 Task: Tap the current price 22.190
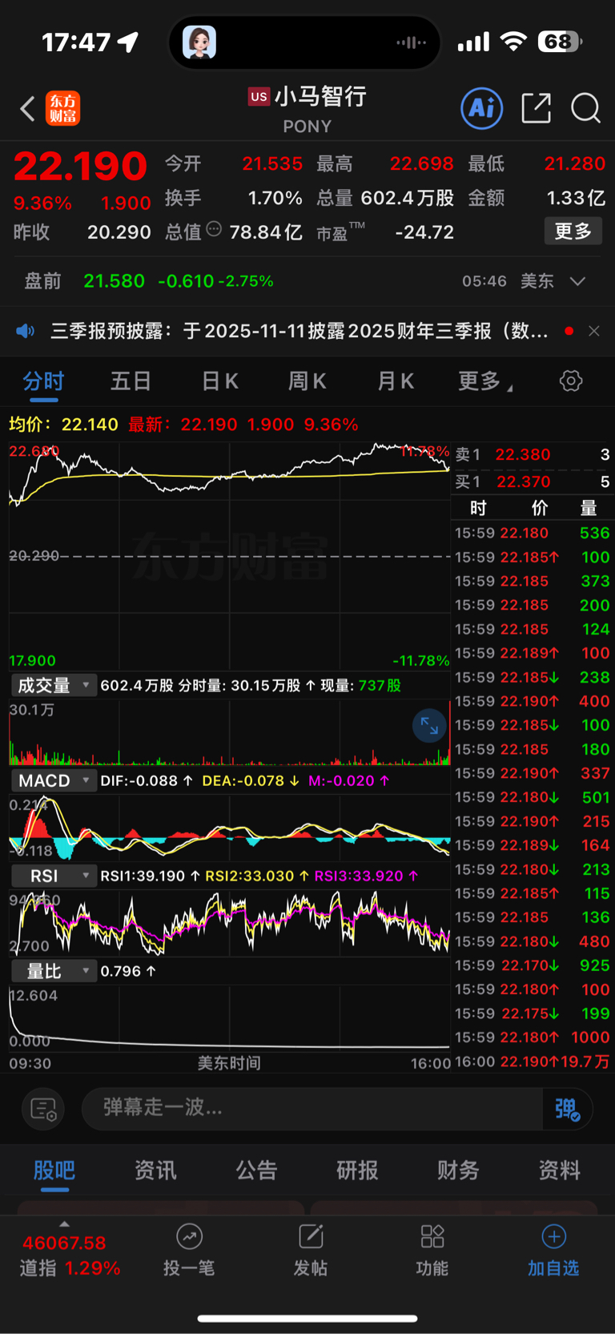[81, 166]
